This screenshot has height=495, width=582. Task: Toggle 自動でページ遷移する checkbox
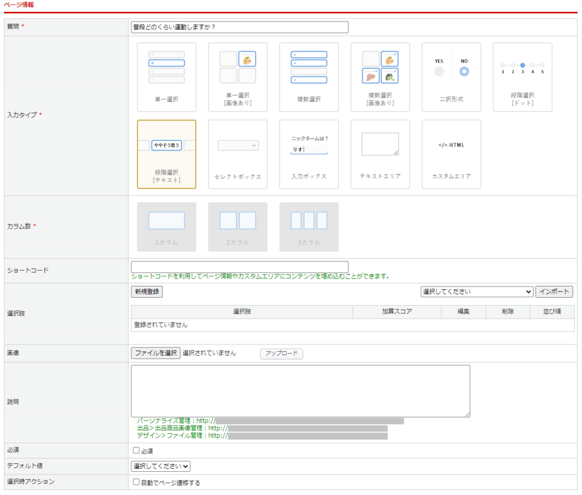[x=136, y=482]
